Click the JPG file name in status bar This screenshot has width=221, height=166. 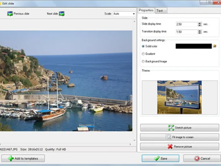pos(9,149)
